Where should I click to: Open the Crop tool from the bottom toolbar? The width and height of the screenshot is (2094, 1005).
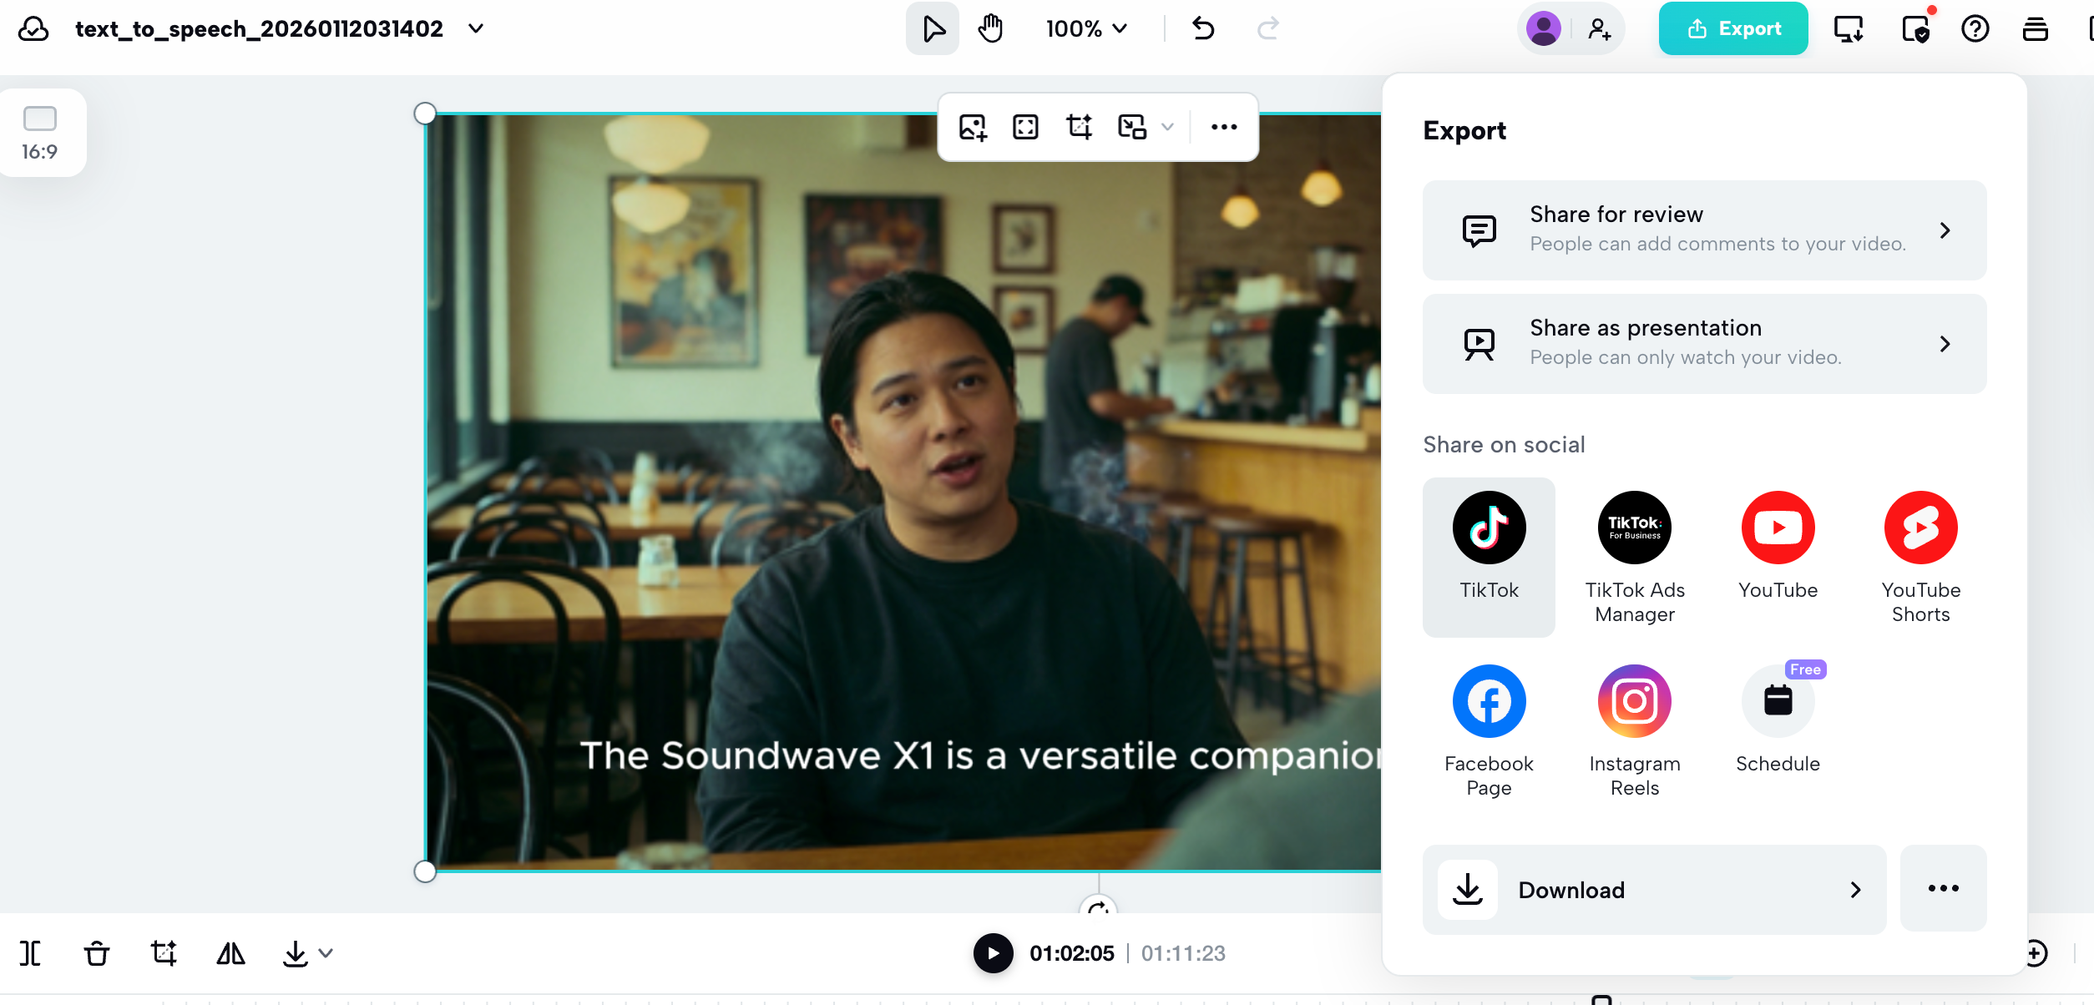pyautogui.click(x=164, y=952)
